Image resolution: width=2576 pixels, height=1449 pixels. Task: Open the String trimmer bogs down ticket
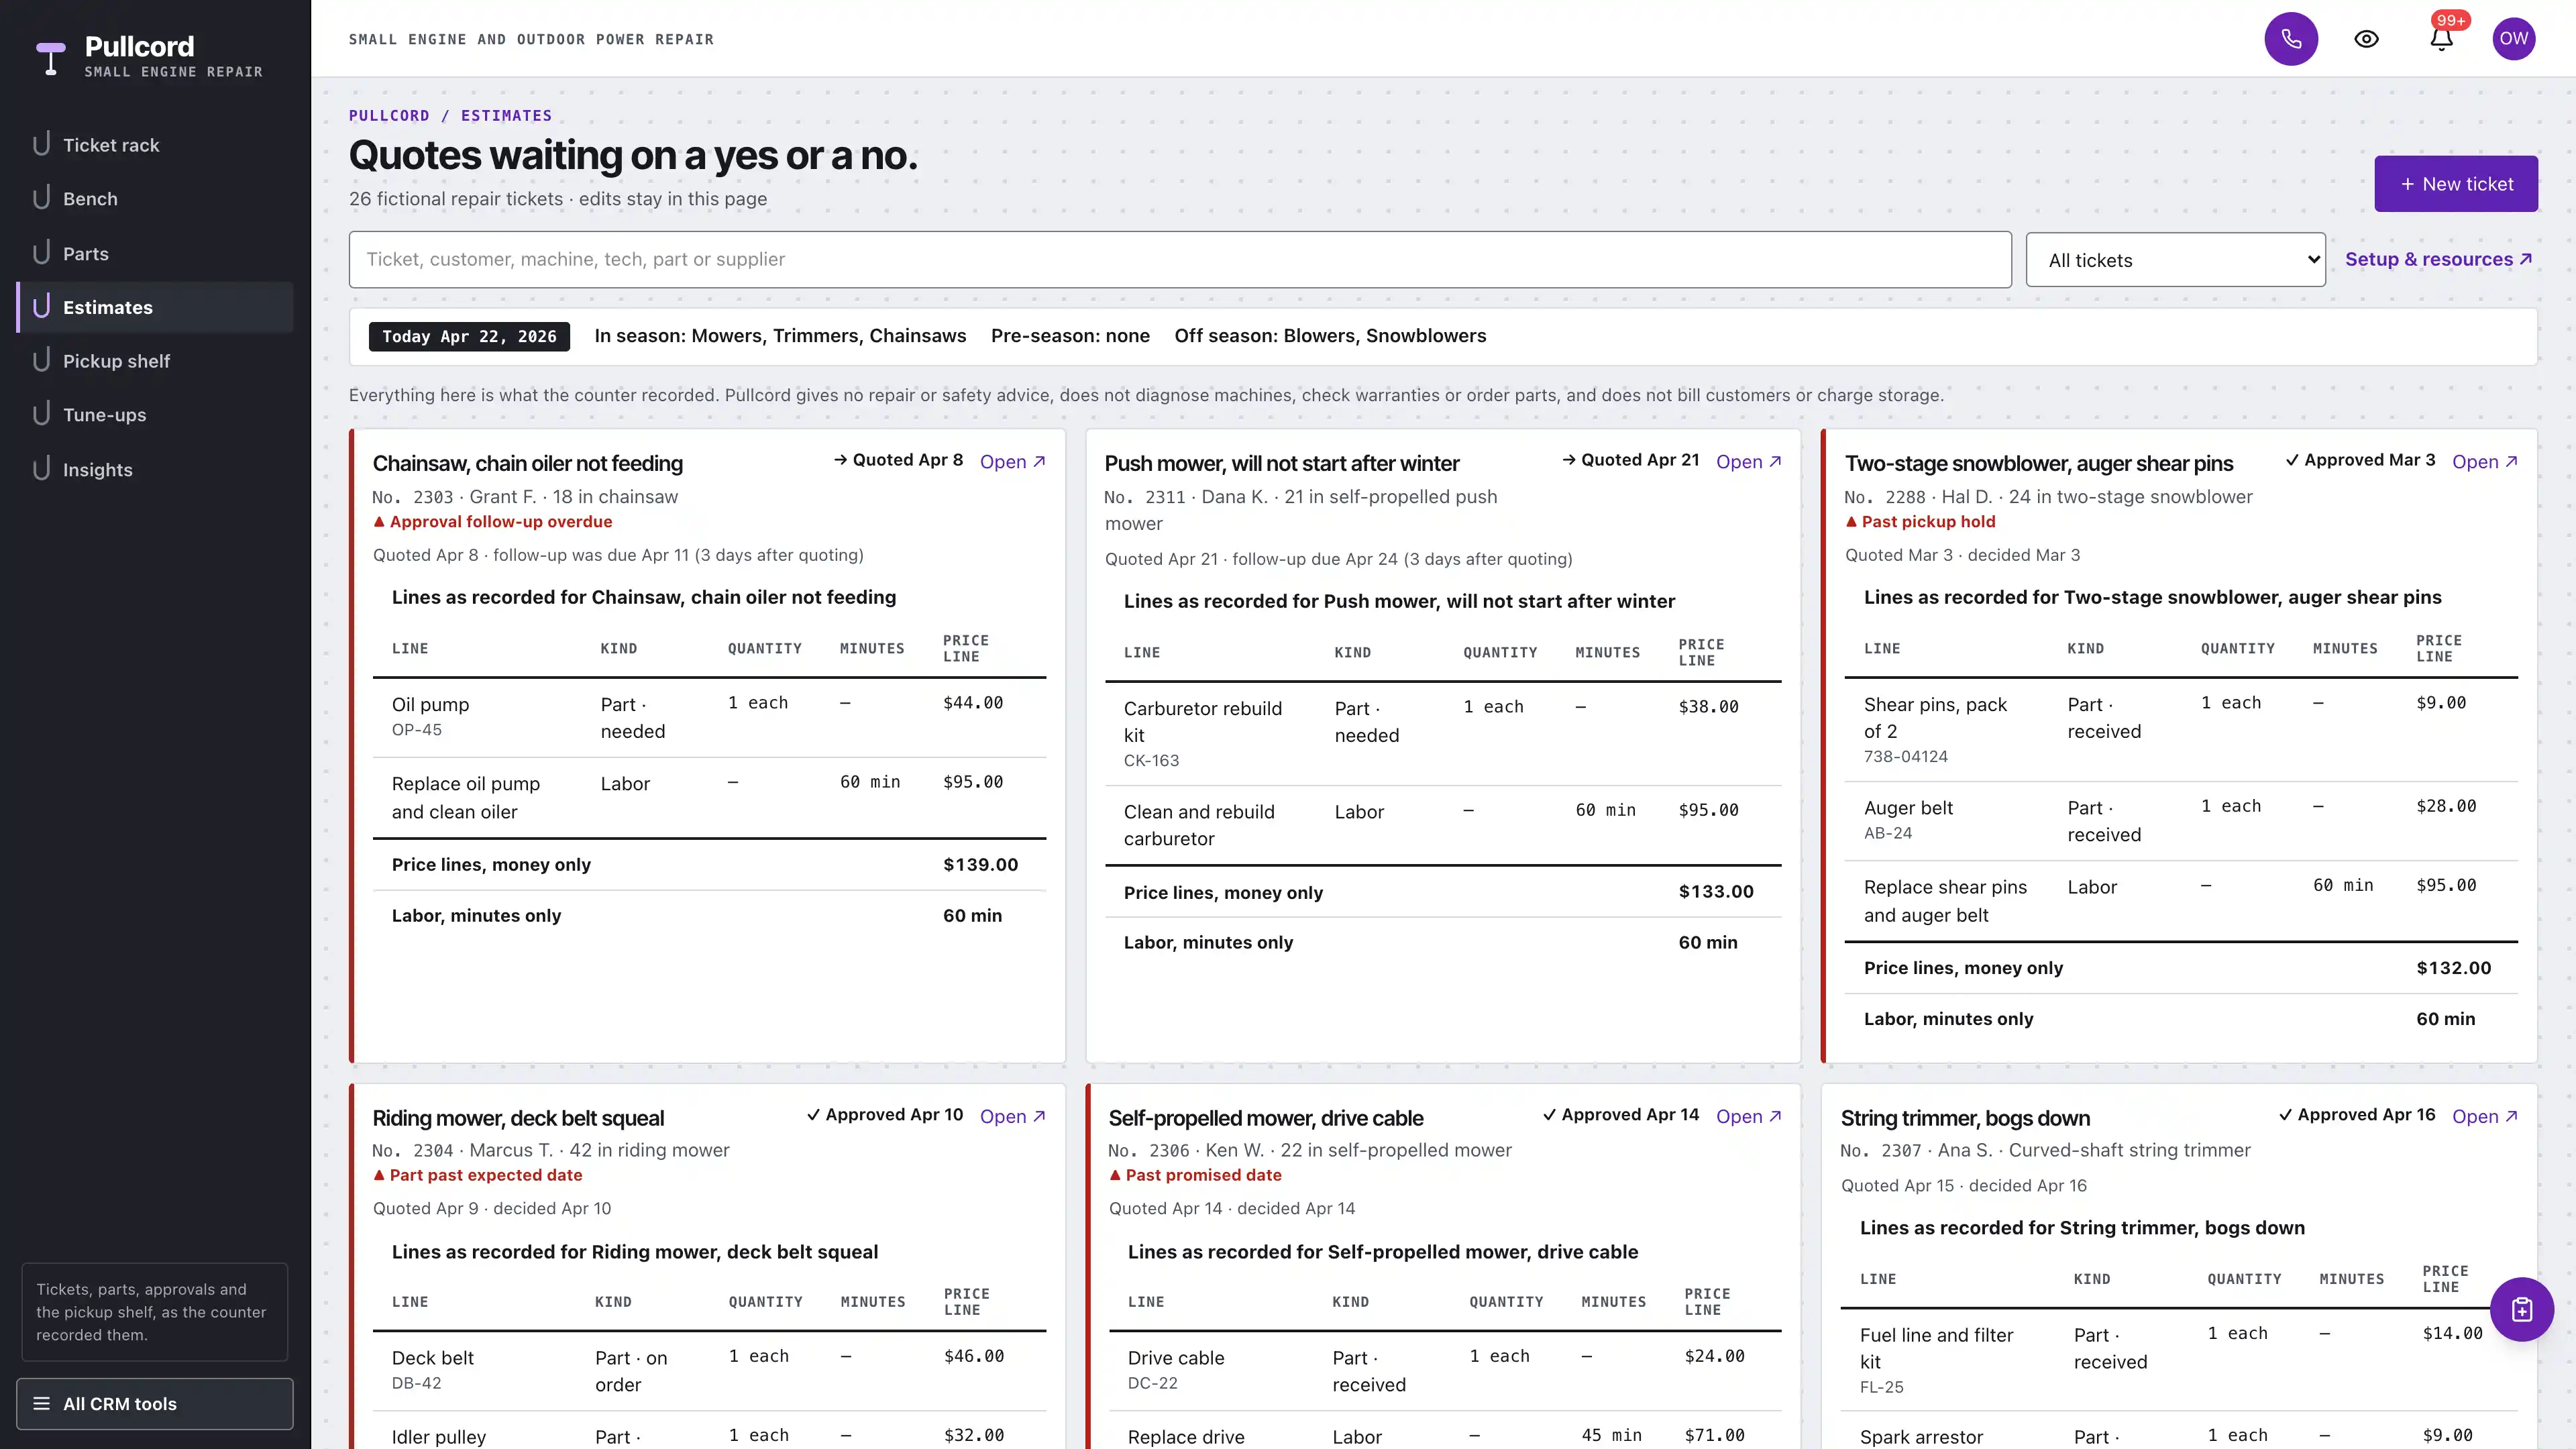[2484, 1116]
